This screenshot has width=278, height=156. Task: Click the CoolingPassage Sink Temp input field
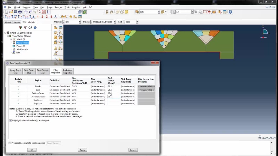point(114,96)
